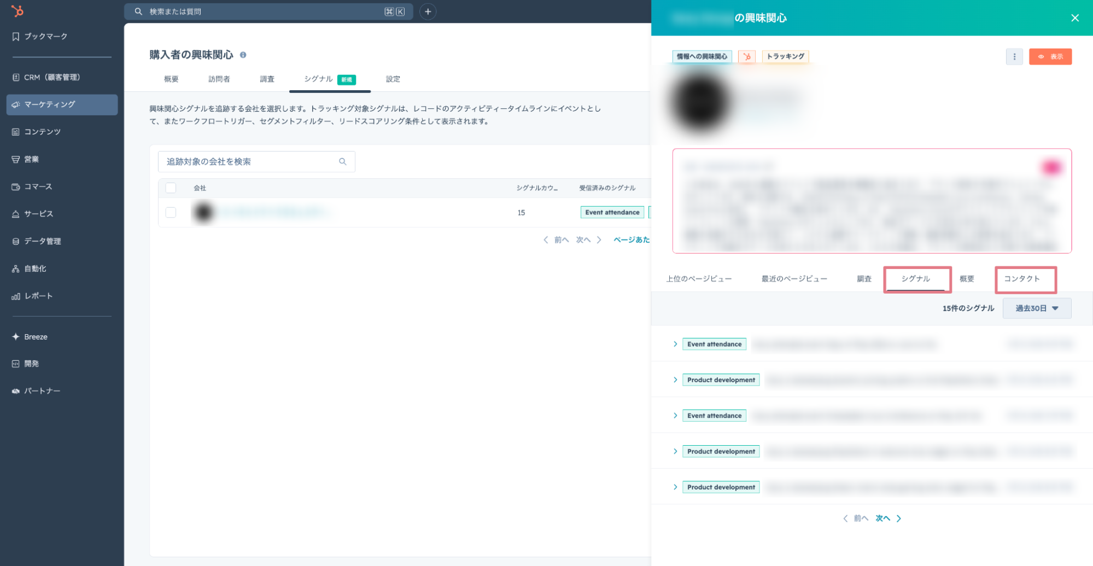Open Bookmarks in the sidebar
1093x566 pixels.
pos(39,36)
